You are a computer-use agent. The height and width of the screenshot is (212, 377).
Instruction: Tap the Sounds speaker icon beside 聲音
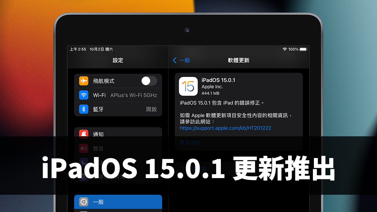(x=84, y=148)
